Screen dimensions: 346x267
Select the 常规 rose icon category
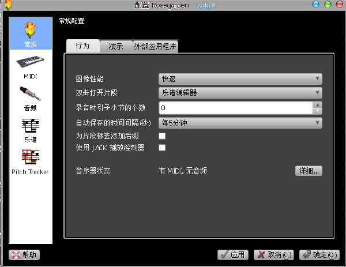click(31, 33)
